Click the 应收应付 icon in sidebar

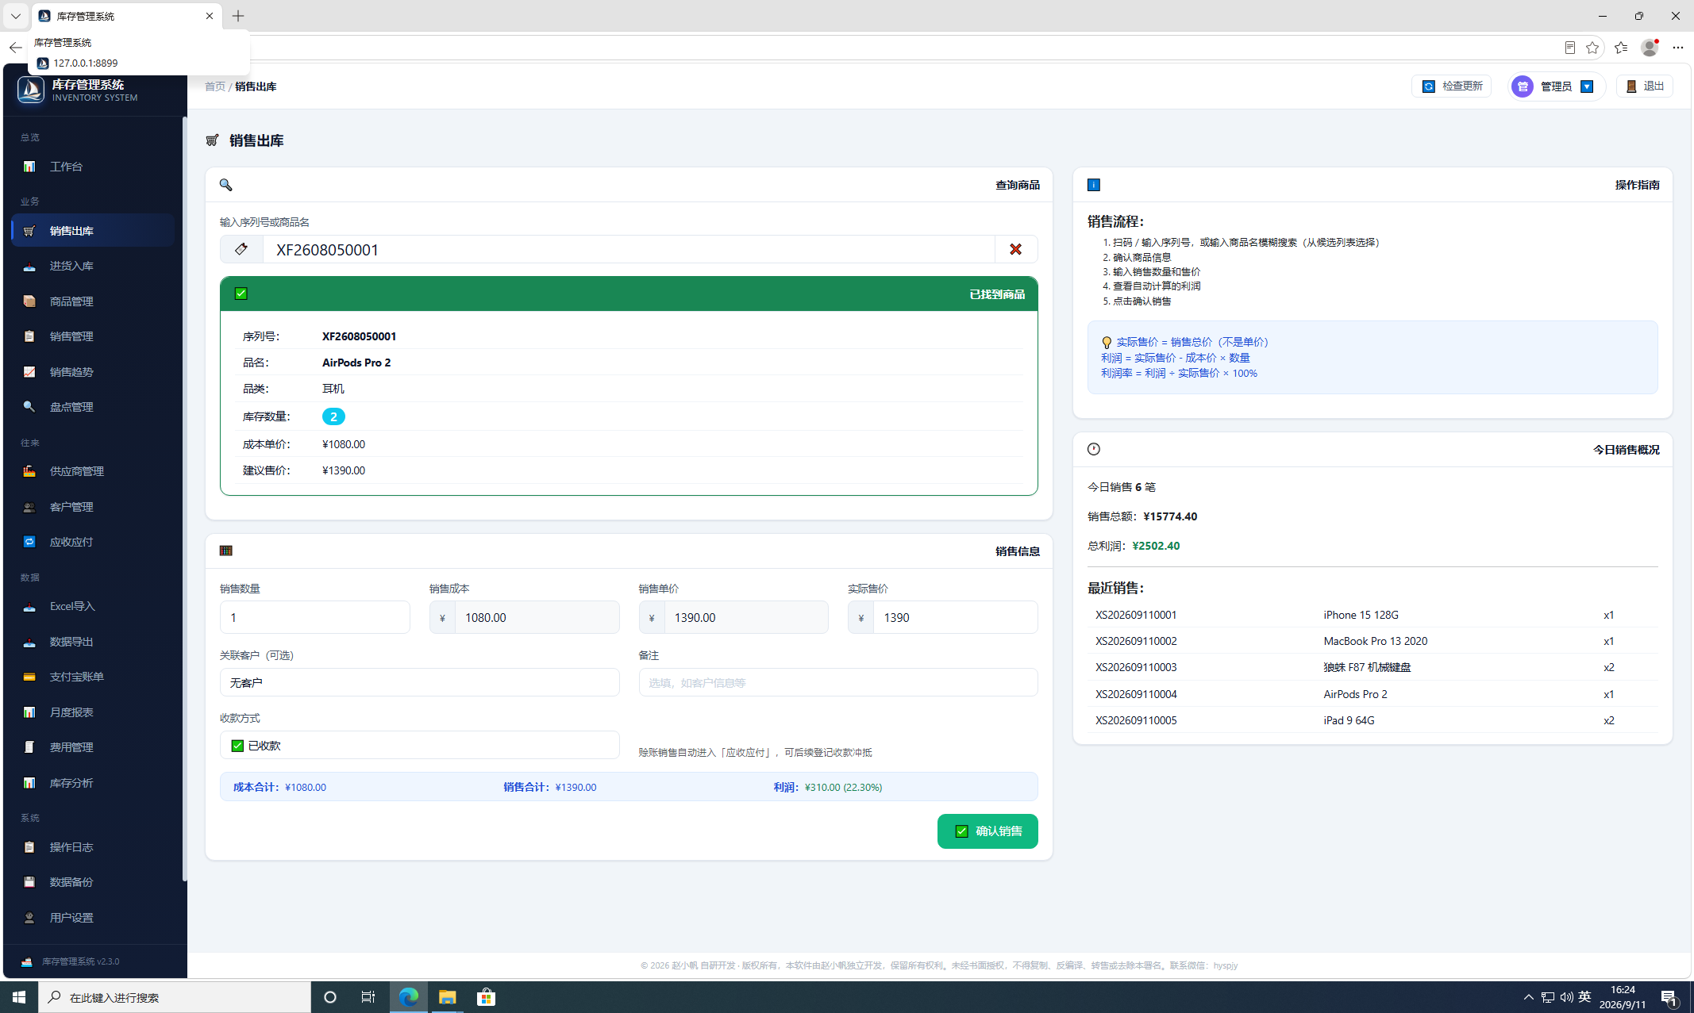point(29,542)
